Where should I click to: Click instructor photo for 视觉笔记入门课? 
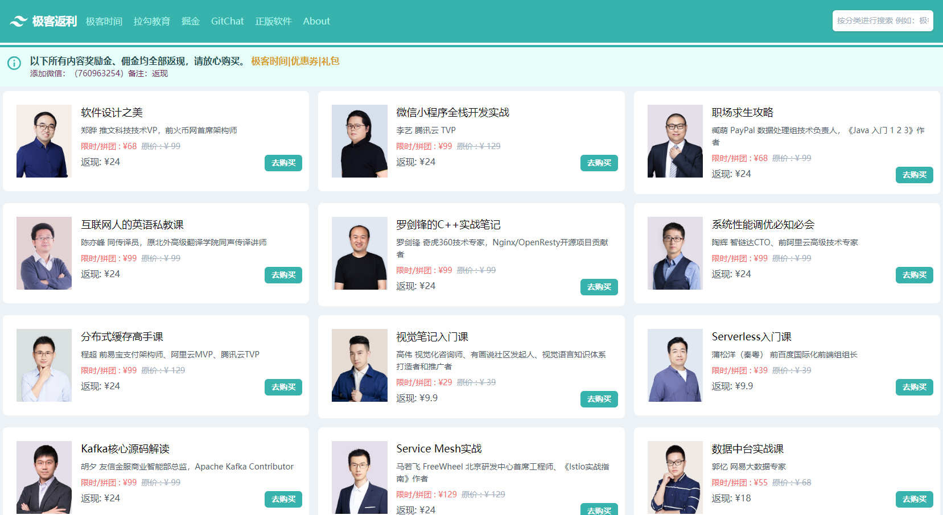tap(360, 365)
